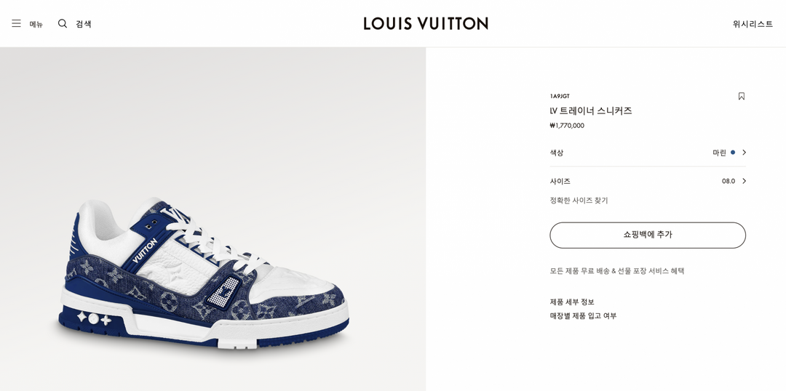Expand color options chevron arrow

click(x=744, y=152)
